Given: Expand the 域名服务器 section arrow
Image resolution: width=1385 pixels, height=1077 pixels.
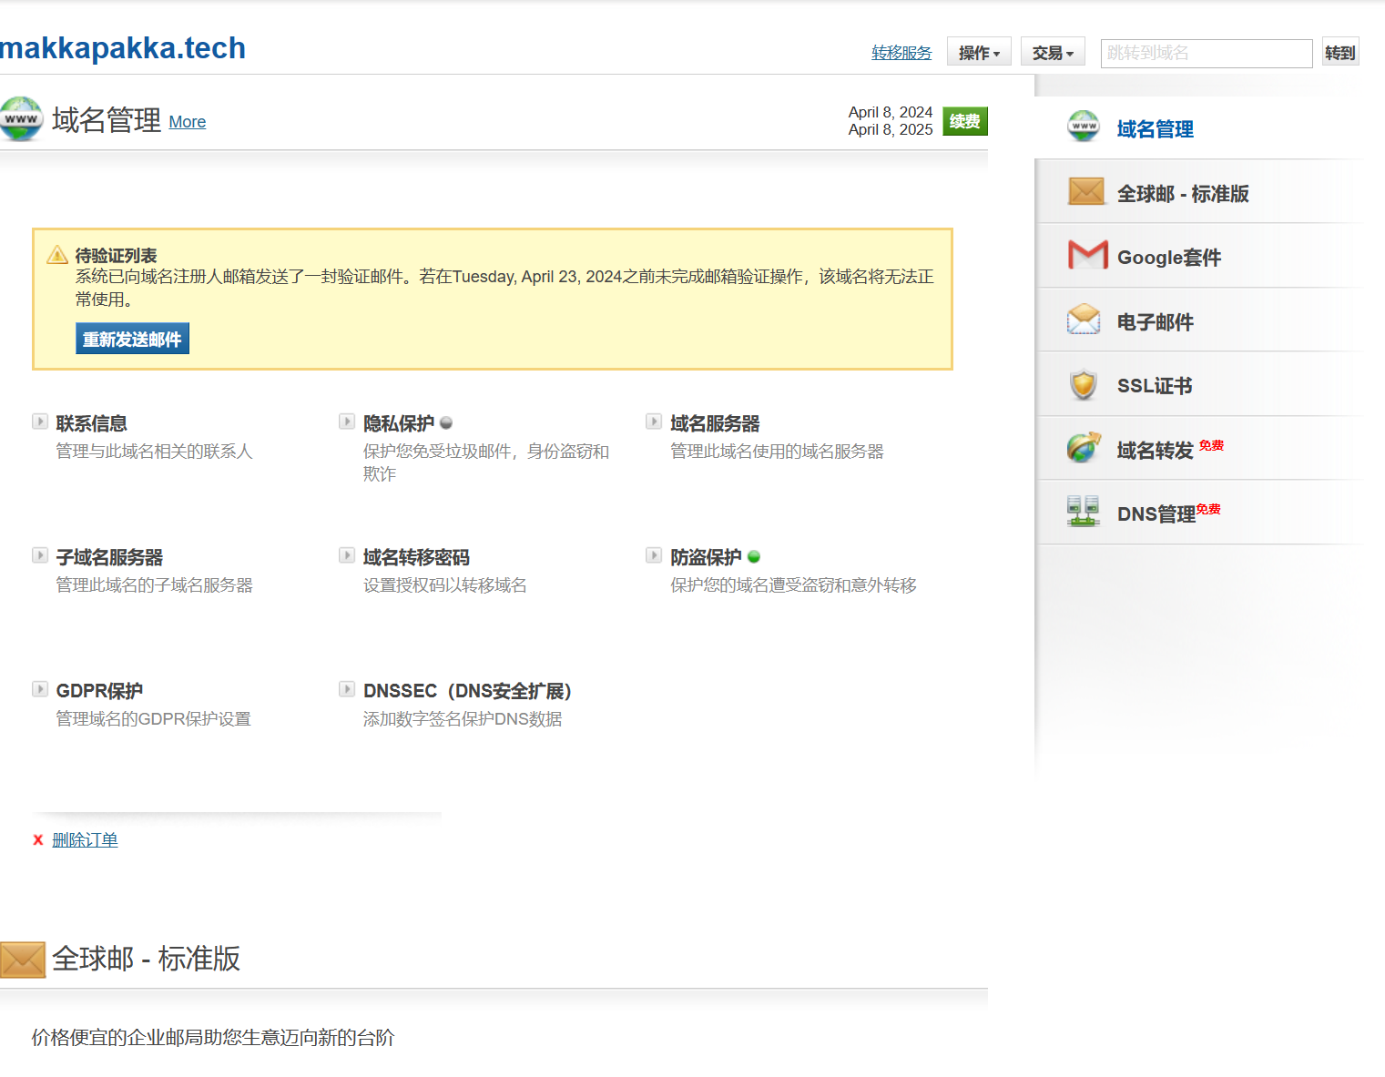Looking at the screenshot, I should (x=654, y=422).
